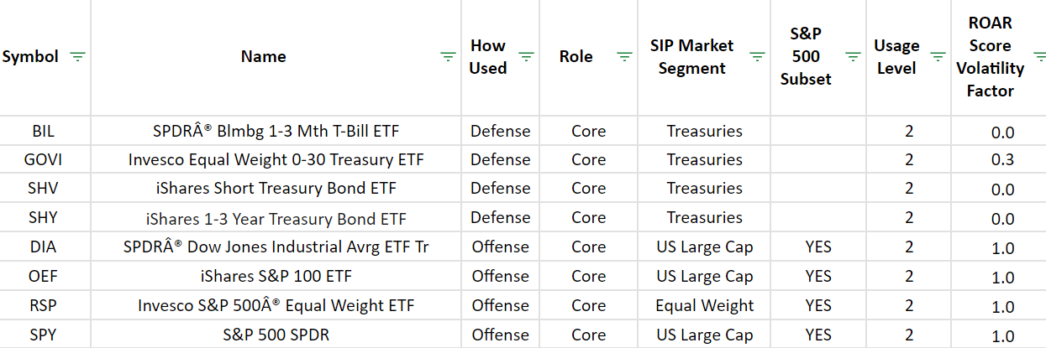The image size is (1046, 348).
Task: Open the Symbol column filter
Action: click(77, 57)
